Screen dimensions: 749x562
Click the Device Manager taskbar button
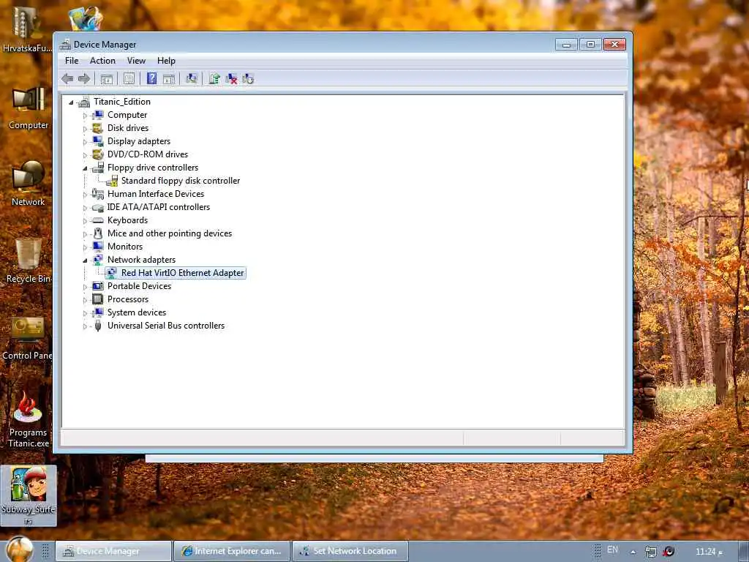tap(113, 551)
